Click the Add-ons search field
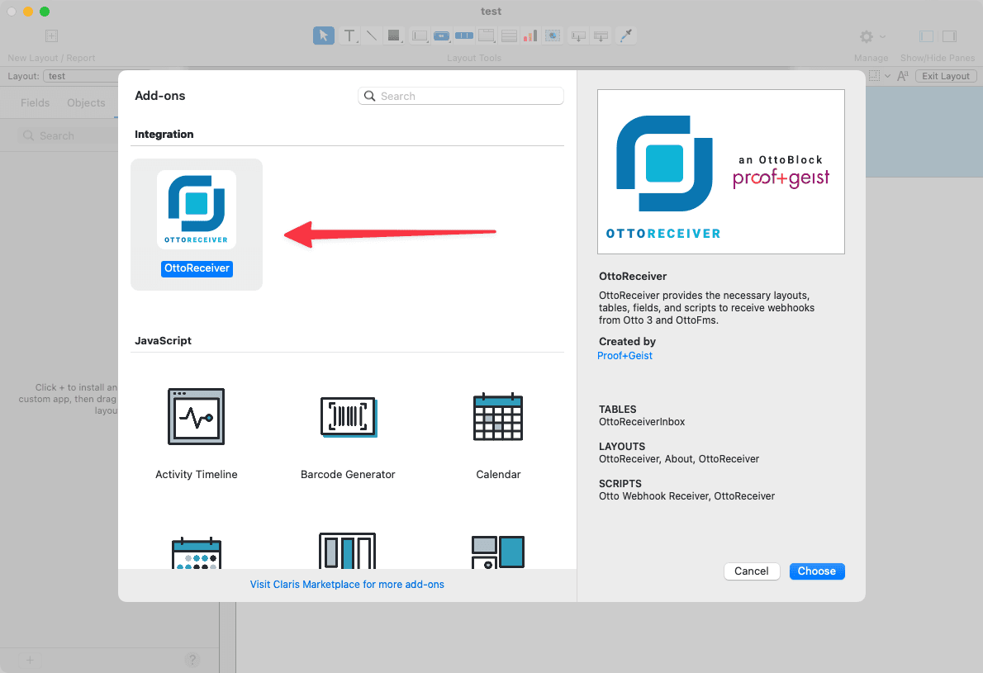Screen dimensions: 983x673 coord(460,96)
